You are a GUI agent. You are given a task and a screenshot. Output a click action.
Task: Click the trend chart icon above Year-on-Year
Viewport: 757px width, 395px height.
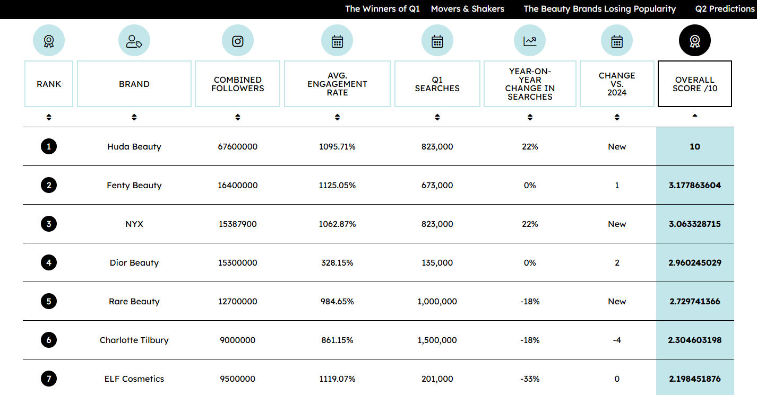click(530, 41)
